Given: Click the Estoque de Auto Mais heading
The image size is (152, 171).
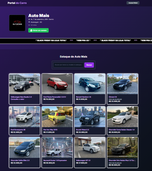Looking at the screenshot, I should (x=74, y=56).
